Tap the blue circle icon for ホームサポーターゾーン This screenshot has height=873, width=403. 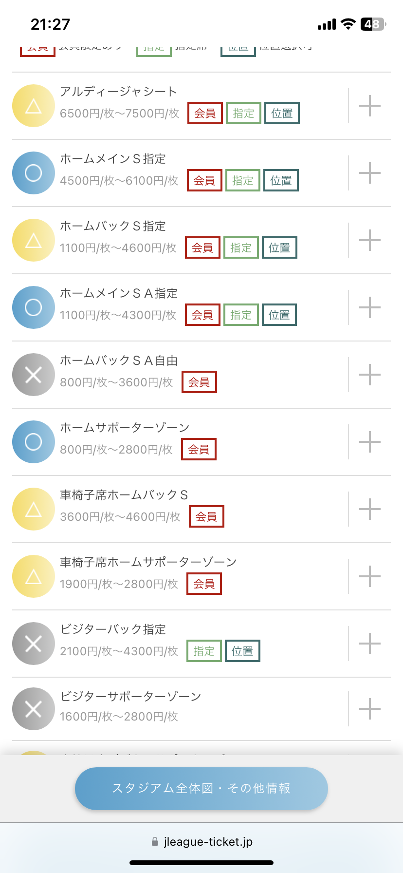coord(33,442)
